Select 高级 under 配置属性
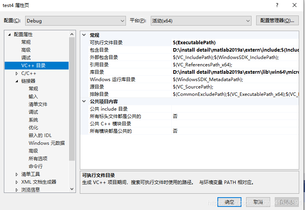Screen dimensions: 305x210 tap(26, 50)
